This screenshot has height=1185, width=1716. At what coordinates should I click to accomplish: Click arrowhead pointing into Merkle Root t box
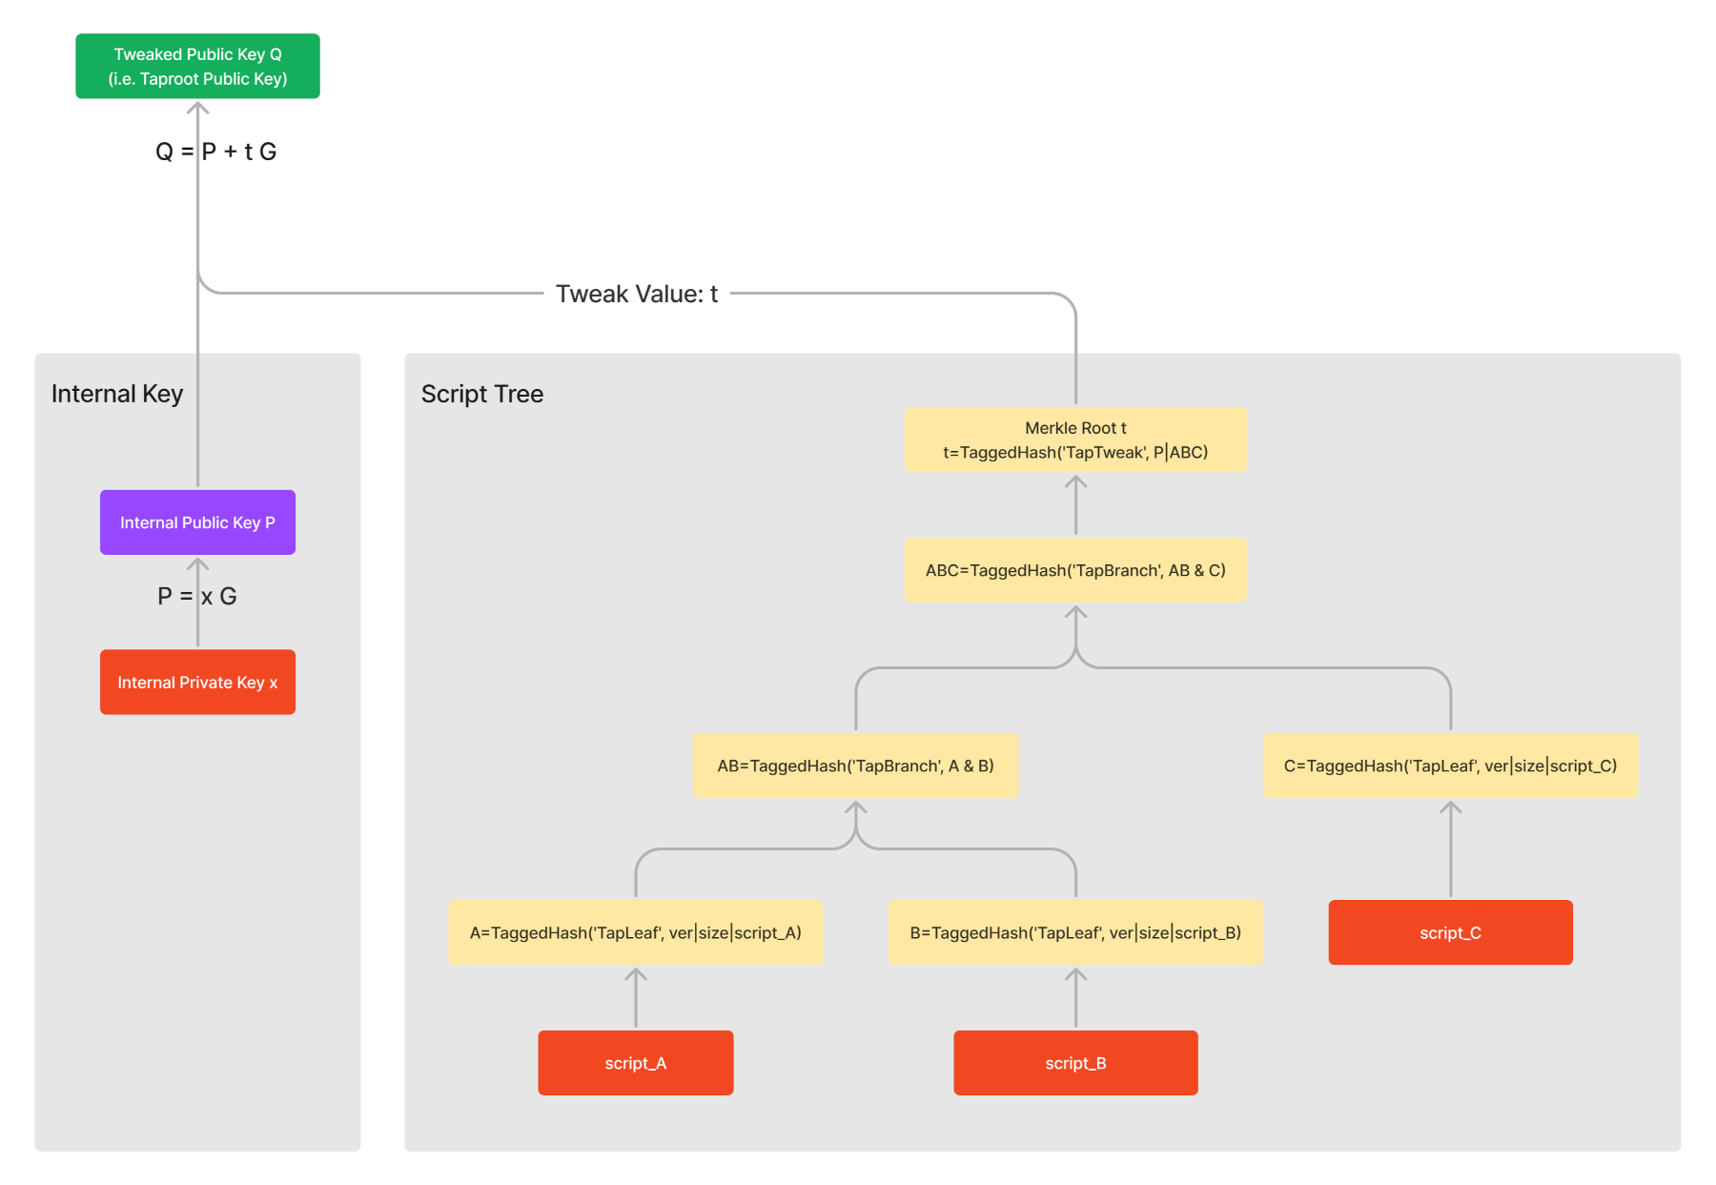pos(1075,482)
